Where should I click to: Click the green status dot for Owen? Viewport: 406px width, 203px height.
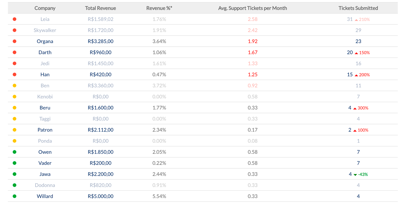(14, 152)
